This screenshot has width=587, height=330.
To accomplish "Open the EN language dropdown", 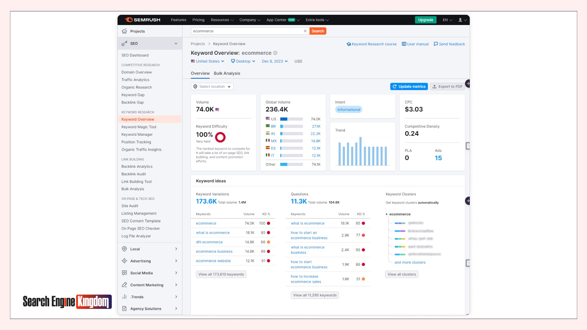I will click(448, 20).
